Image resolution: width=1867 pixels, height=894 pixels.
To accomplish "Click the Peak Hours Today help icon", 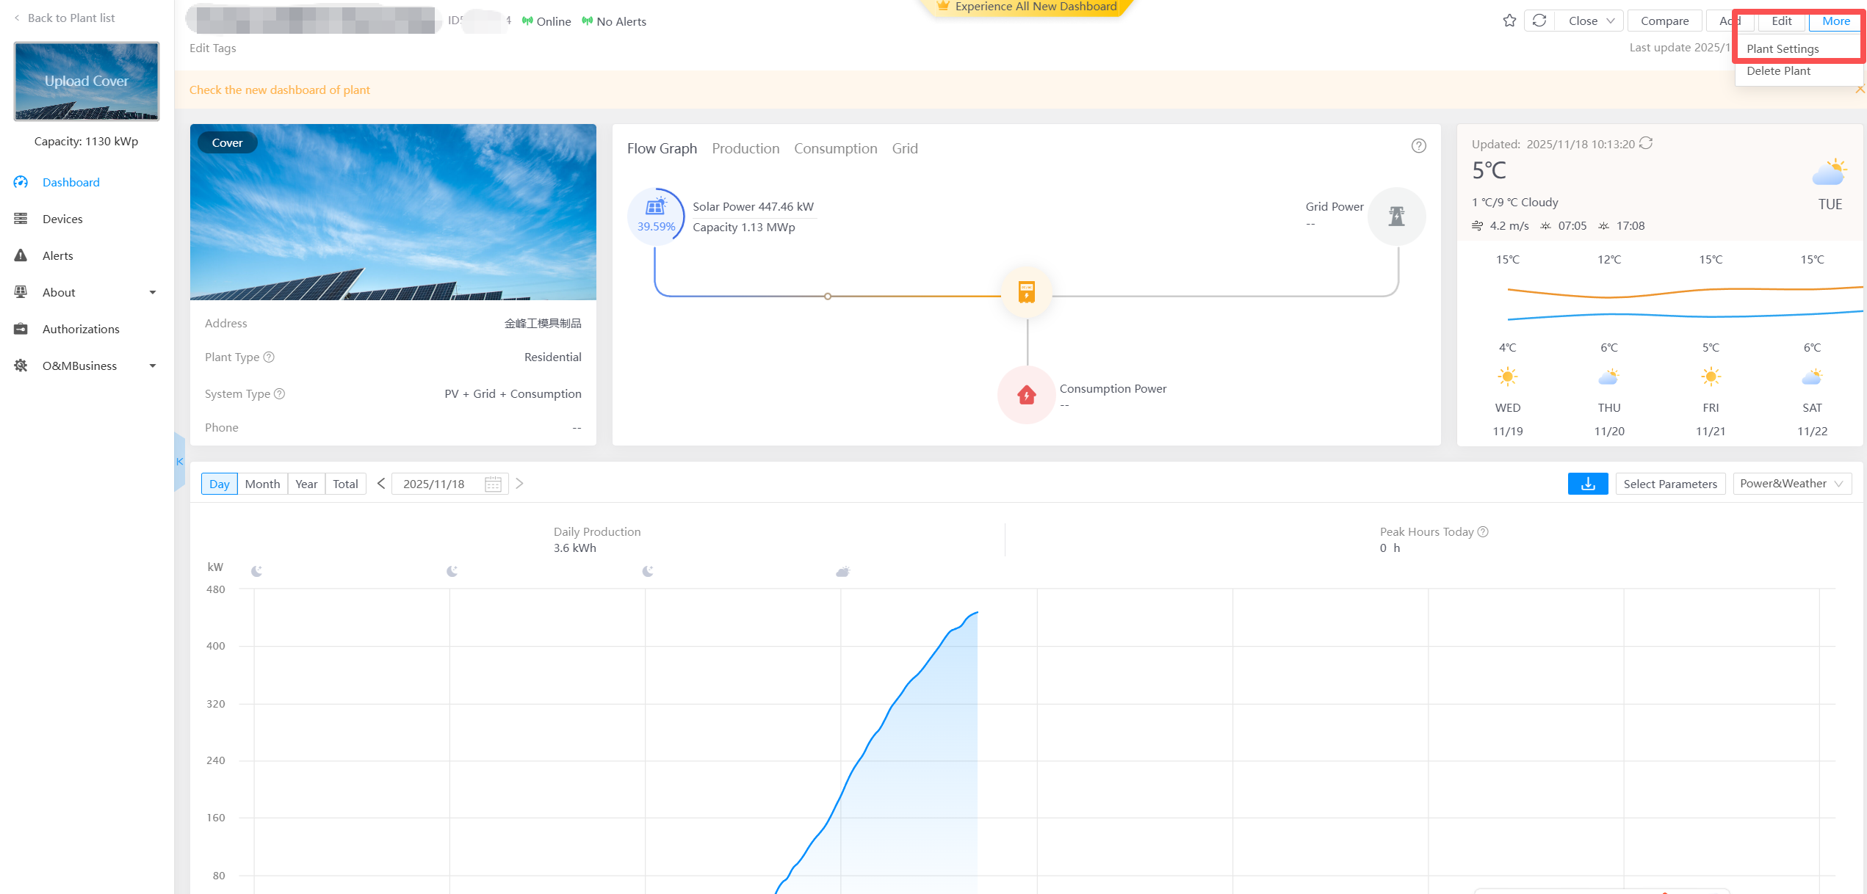I will click(x=1483, y=531).
